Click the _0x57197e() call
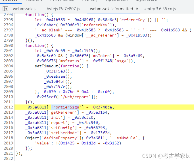This screenshot has height=161, width=194. click(57, 86)
